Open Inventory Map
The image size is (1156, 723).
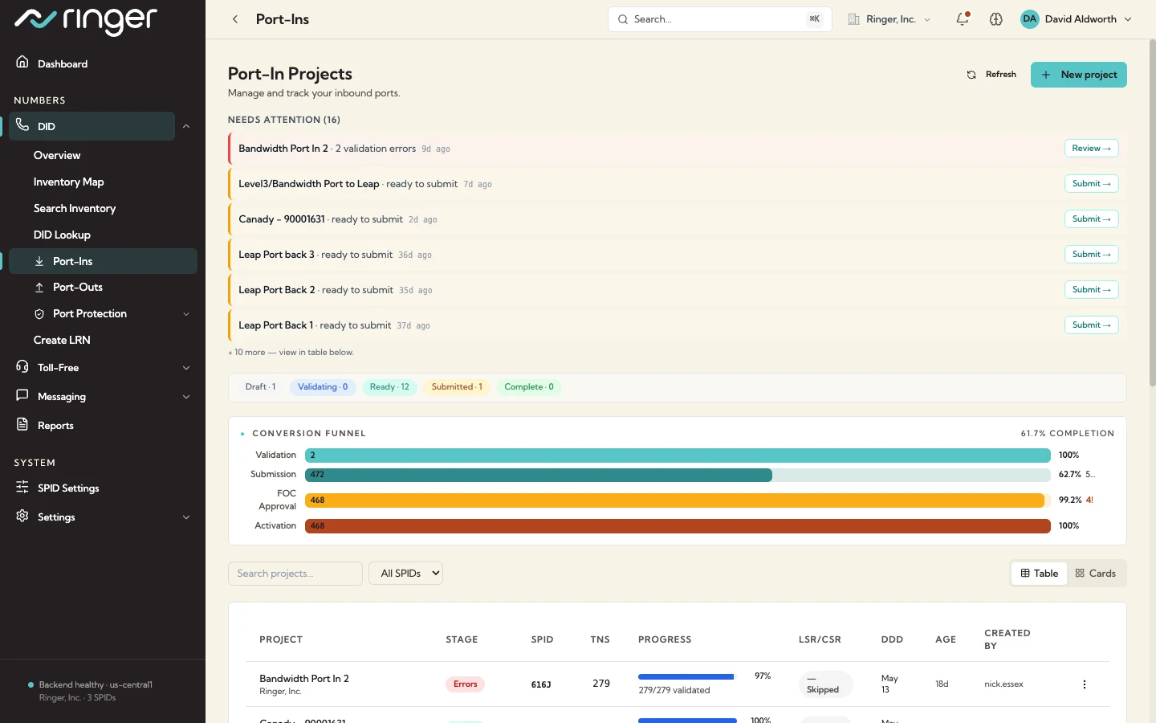[x=69, y=182]
